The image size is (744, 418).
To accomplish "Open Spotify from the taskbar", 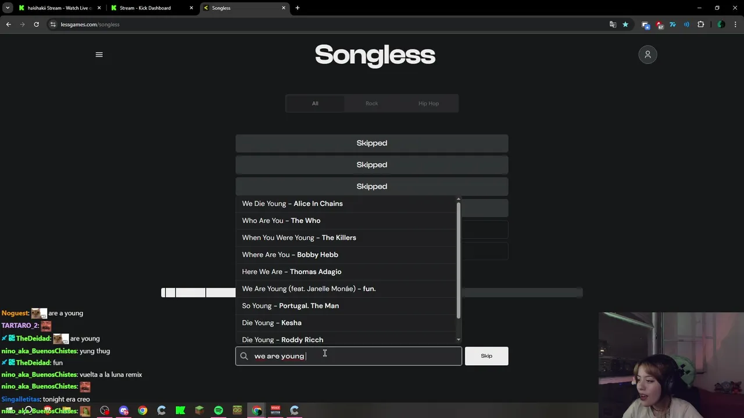I will coord(219,410).
